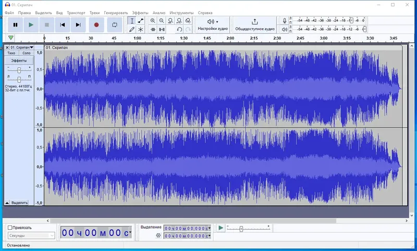Skip to start of the project

click(x=62, y=24)
